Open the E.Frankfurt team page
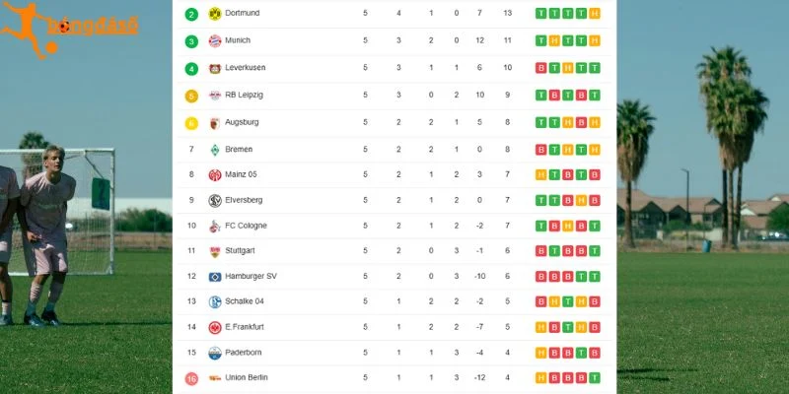 pyautogui.click(x=244, y=327)
